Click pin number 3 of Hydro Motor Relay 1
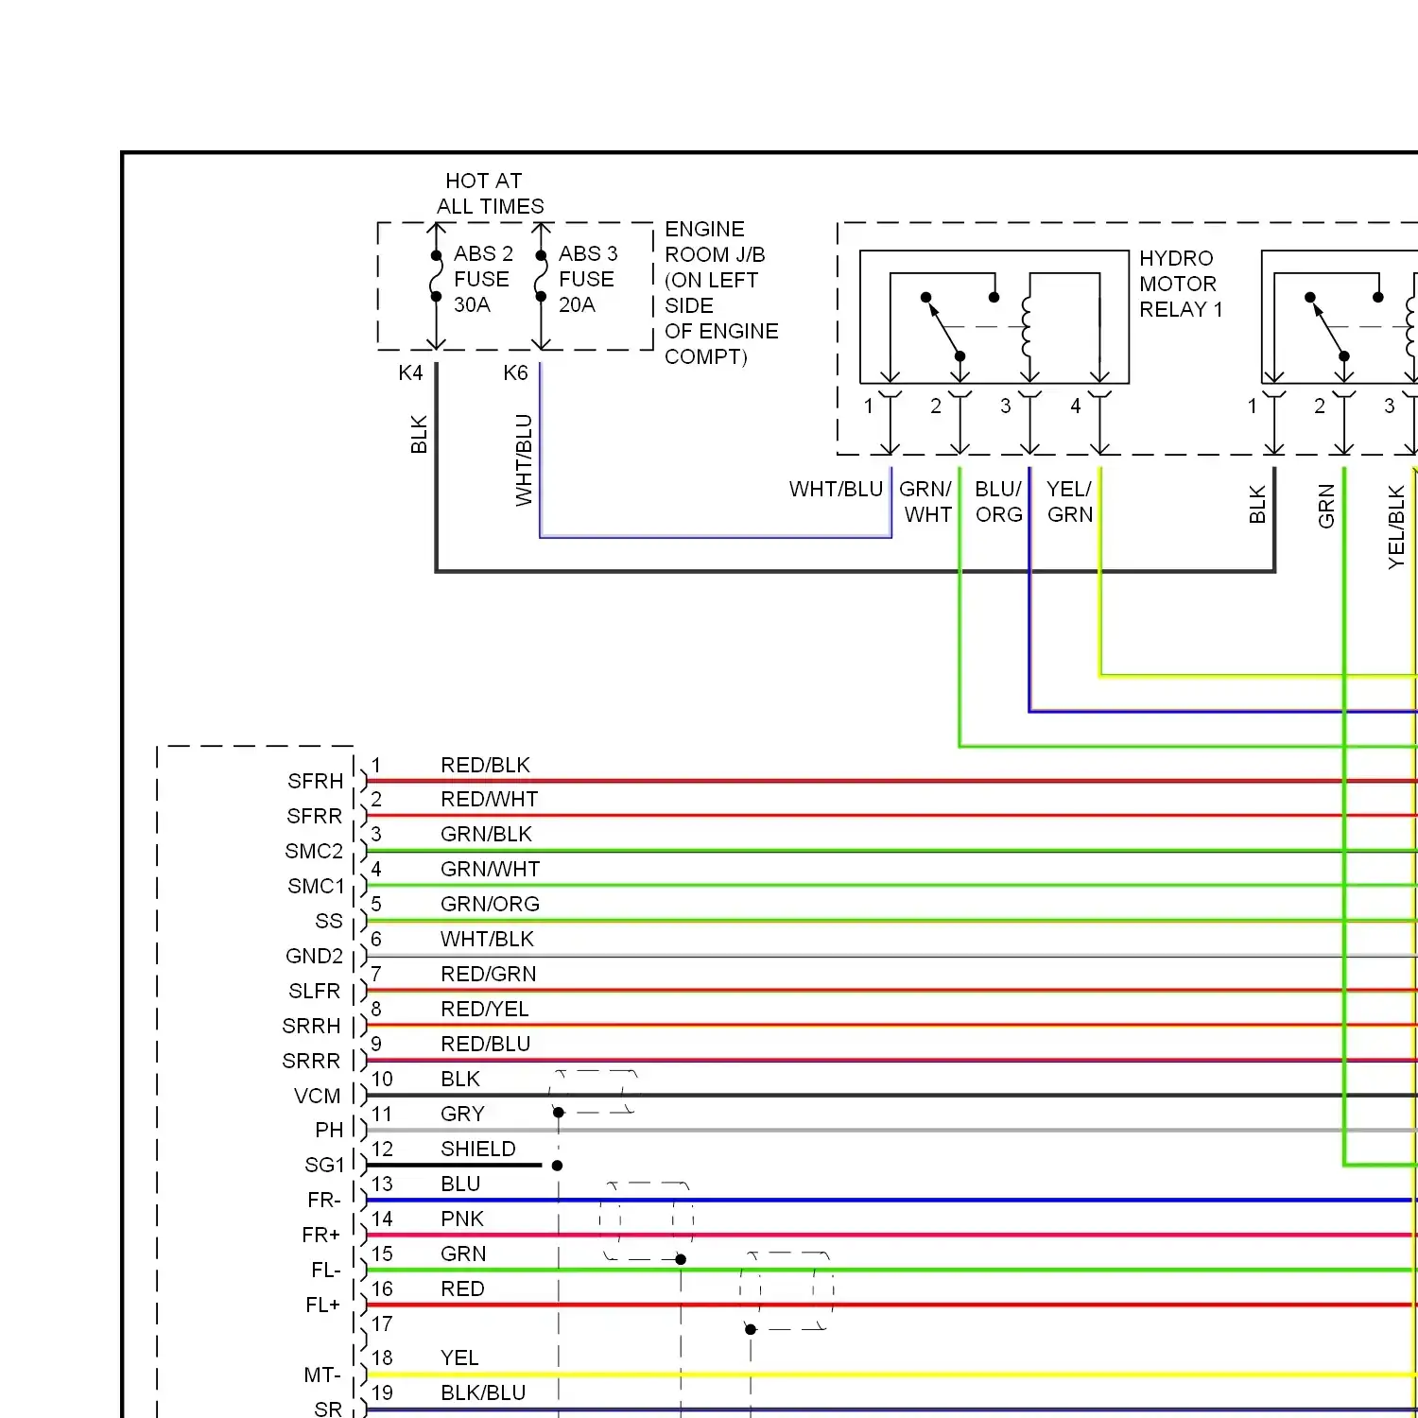This screenshot has width=1418, height=1418. (x=1006, y=406)
